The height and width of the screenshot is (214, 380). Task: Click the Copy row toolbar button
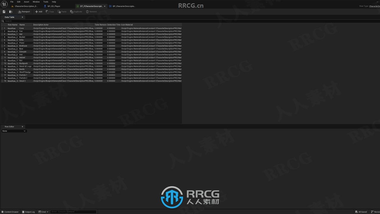50,12
